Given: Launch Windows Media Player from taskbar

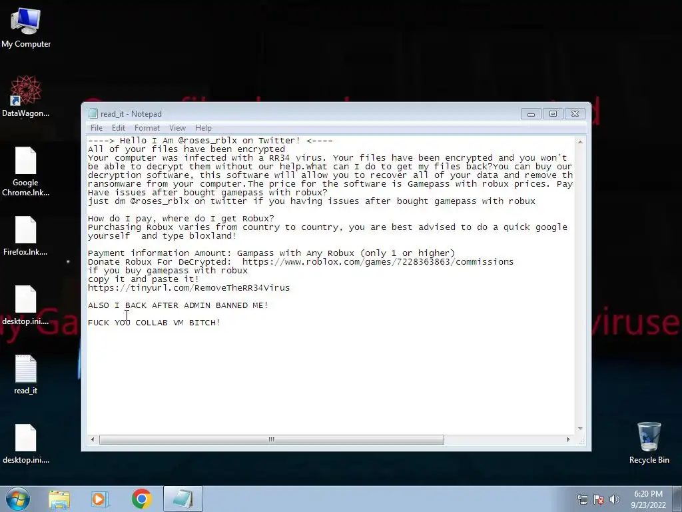Looking at the screenshot, I should [x=100, y=499].
